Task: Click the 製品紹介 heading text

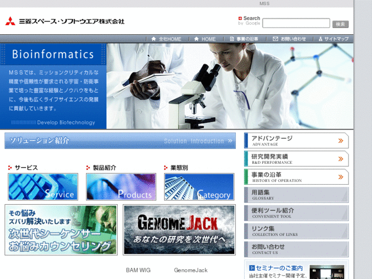Action: click(x=104, y=167)
